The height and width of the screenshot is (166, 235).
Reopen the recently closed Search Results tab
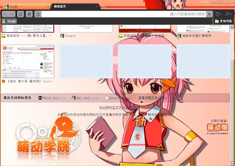click(119, 98)
